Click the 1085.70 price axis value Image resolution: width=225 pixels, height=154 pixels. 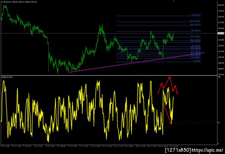pos(221,69)
